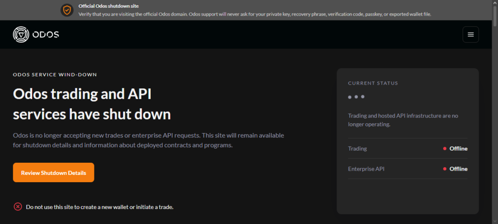Viewport: 498px width, 224px height.
Task: Click the 'Enterprise API' status row label
Action: (x=366, y=169)
